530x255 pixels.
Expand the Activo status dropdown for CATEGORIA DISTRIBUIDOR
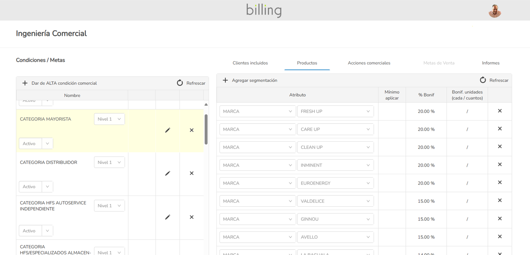[47, 187]
